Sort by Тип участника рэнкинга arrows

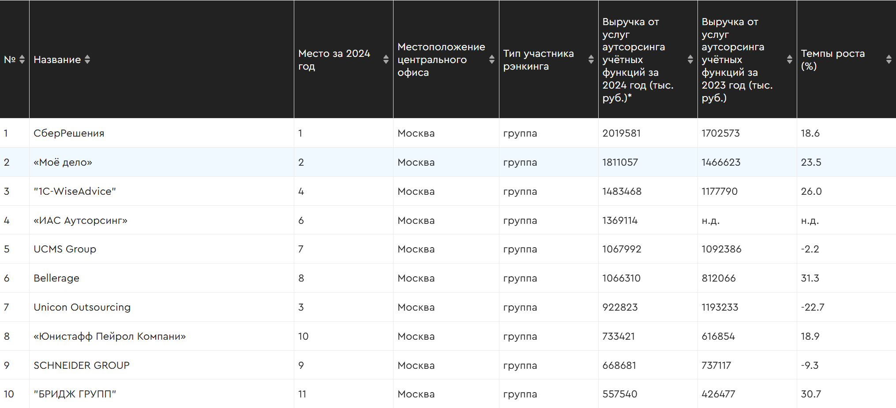[591, 59]
